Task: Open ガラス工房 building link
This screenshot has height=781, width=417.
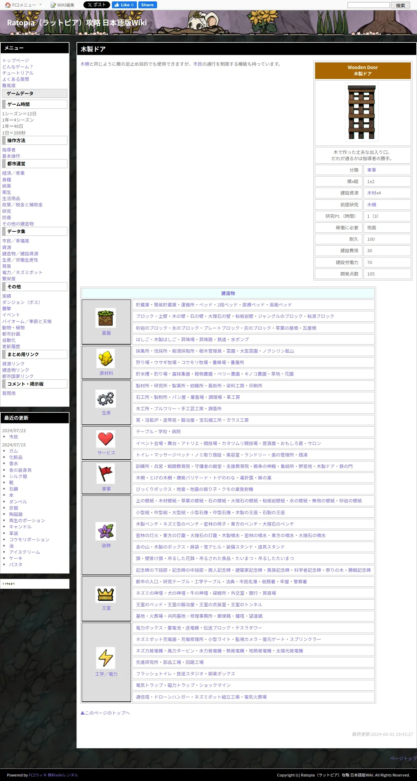Action: point(237,420)
